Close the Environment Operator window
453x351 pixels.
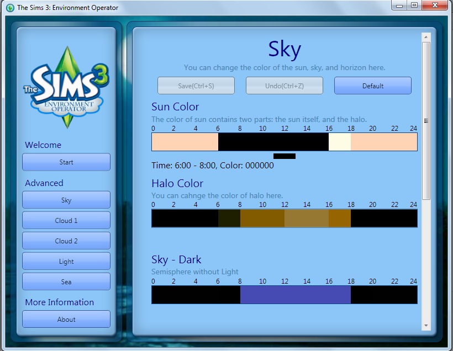435,5
